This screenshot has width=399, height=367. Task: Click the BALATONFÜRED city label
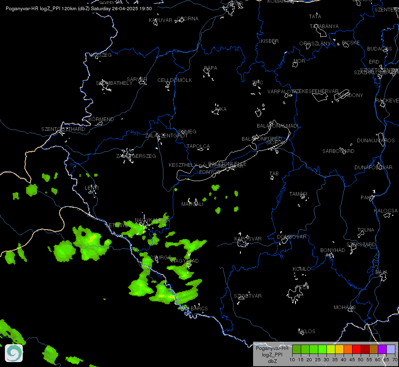pyautogui.click(x=262, y=139)
